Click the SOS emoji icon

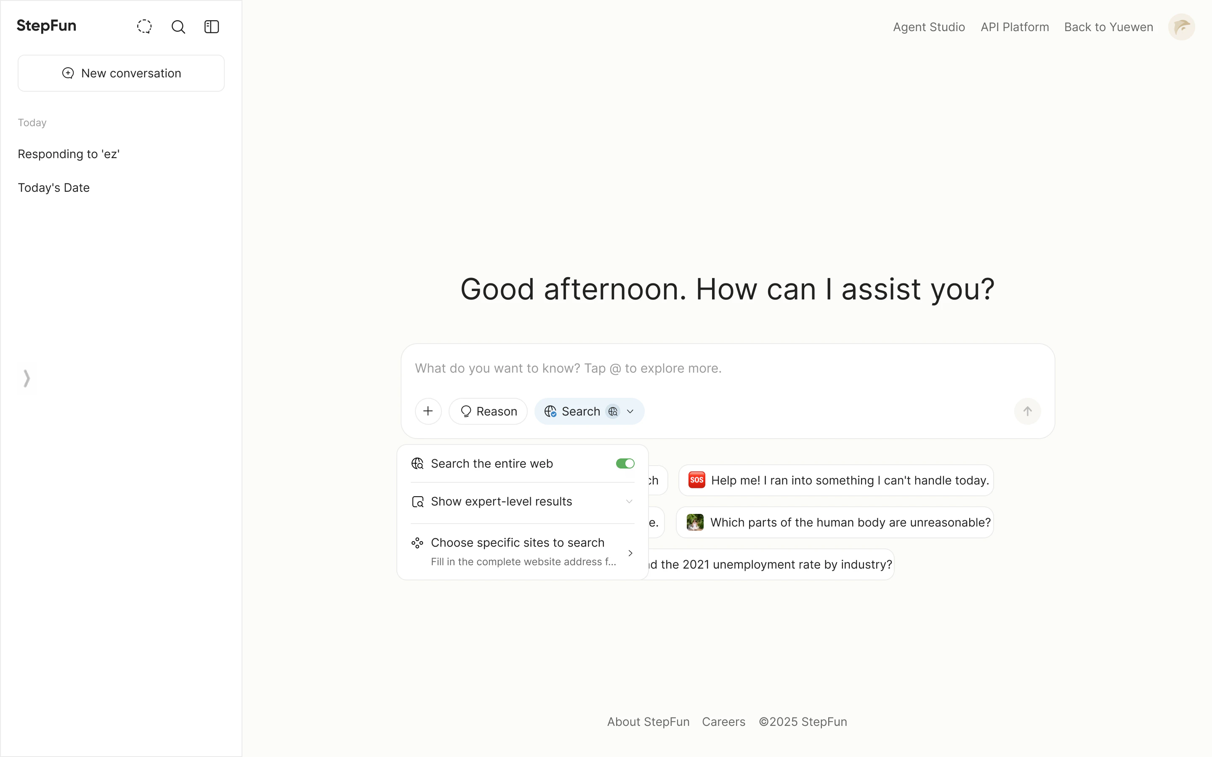tap(696, 479)
